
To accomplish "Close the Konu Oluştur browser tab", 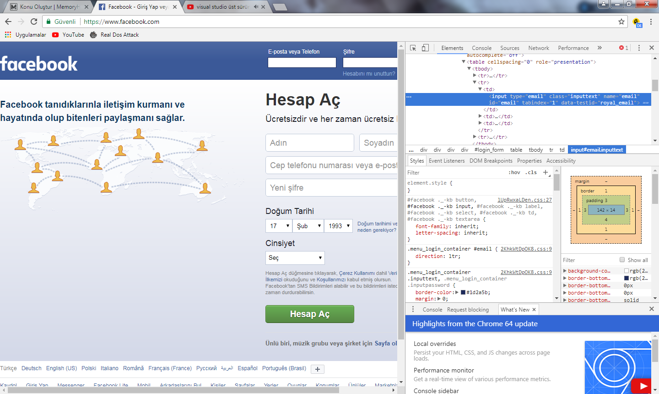I will (x=86, y=7).
